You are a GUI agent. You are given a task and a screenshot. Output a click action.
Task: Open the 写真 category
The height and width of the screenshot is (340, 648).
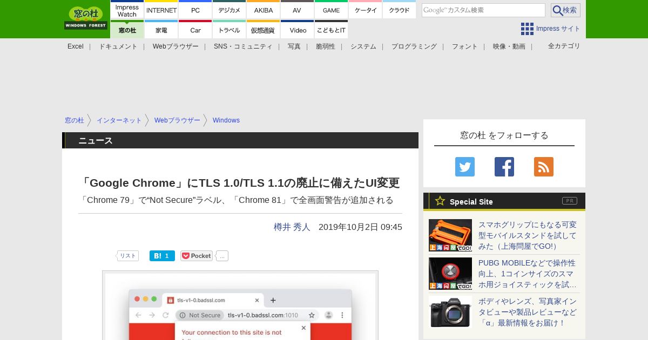pos(294,46)
